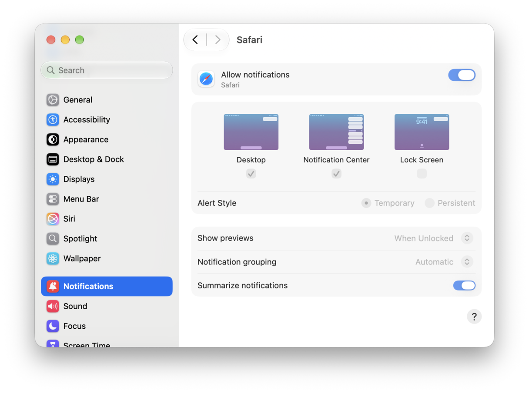Click the 'Summarize notifications' label text
This screenshot has height=393, width=529.
tap(243, 285)
